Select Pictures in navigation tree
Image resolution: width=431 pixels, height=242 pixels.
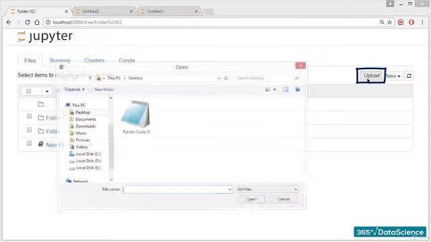(x=82, y=140)
